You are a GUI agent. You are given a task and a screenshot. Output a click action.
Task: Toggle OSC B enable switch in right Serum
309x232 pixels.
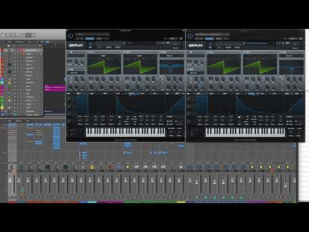click(245, 52)
